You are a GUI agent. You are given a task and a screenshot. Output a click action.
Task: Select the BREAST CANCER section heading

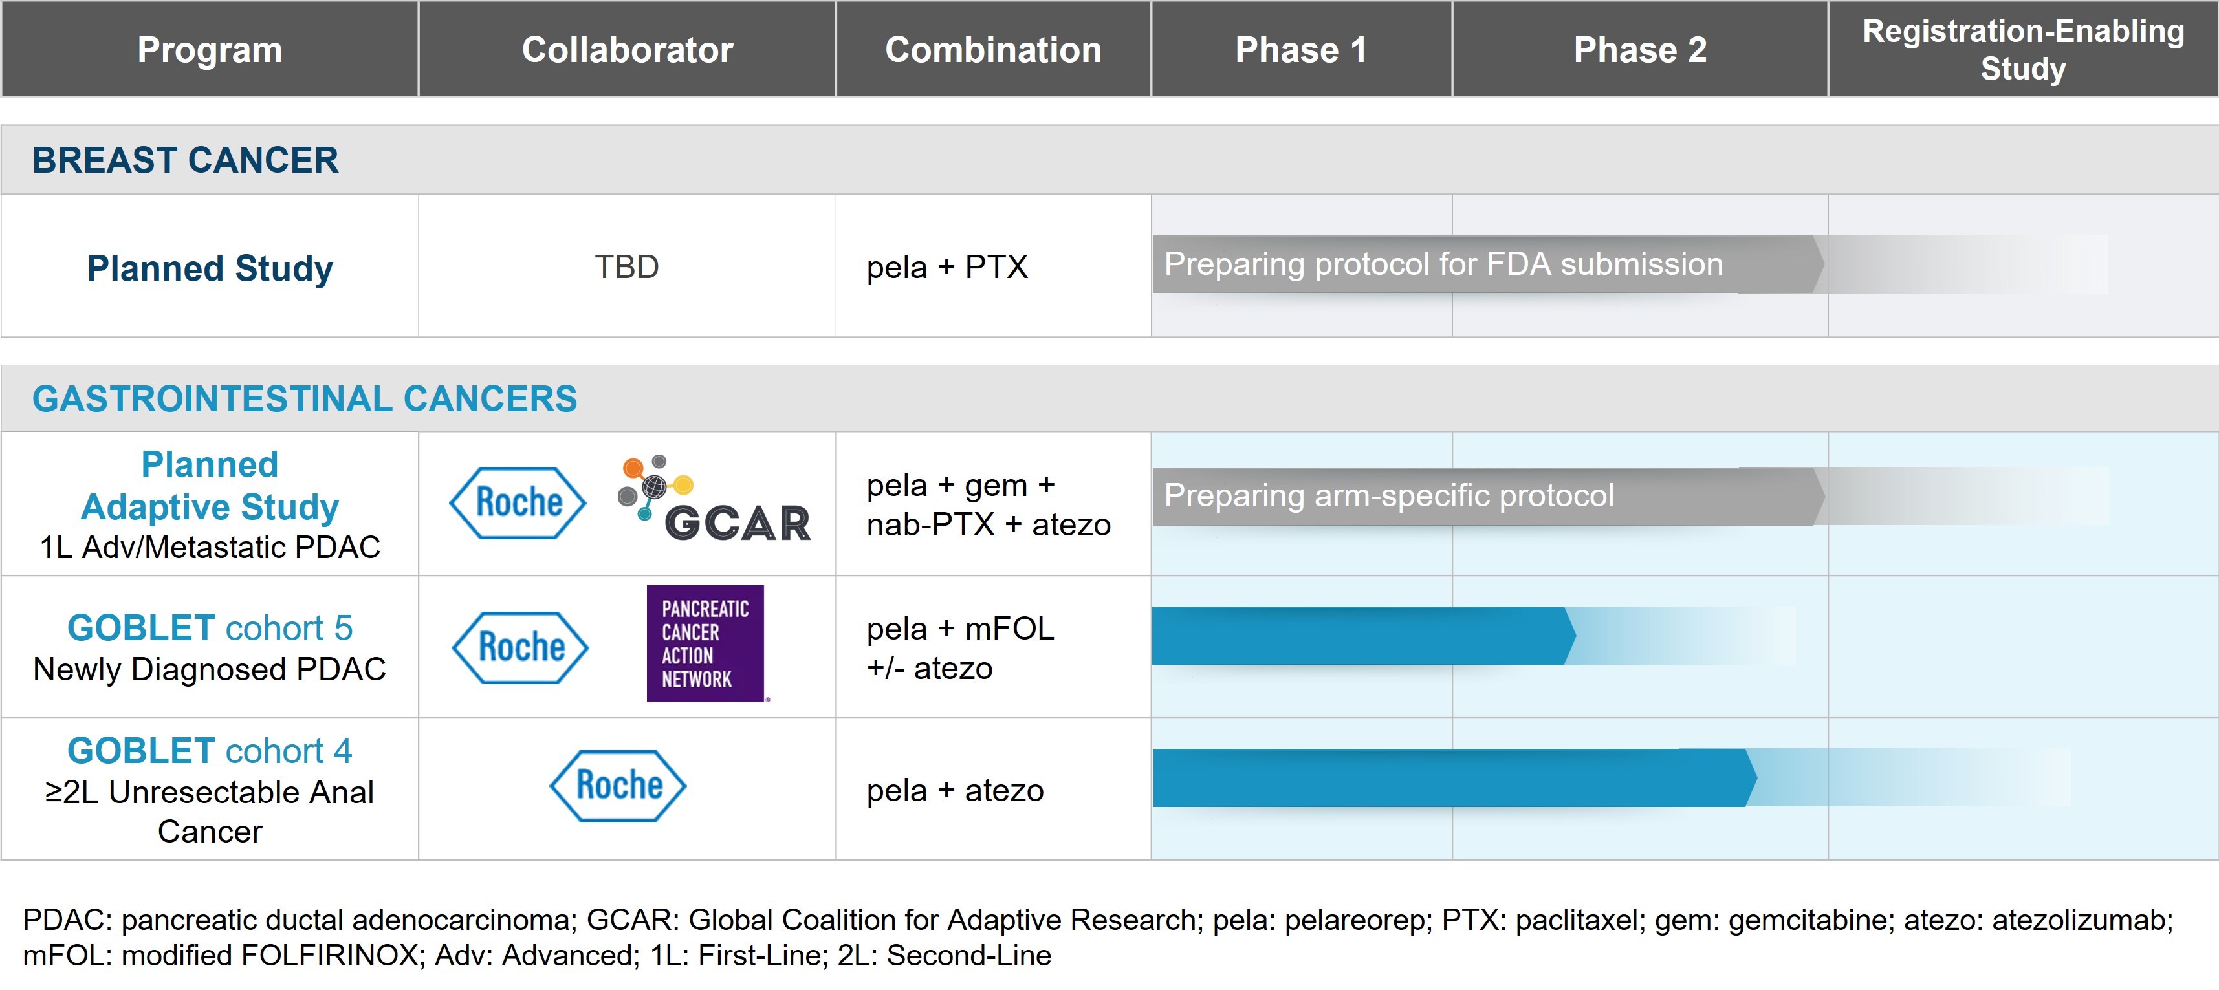185,160
